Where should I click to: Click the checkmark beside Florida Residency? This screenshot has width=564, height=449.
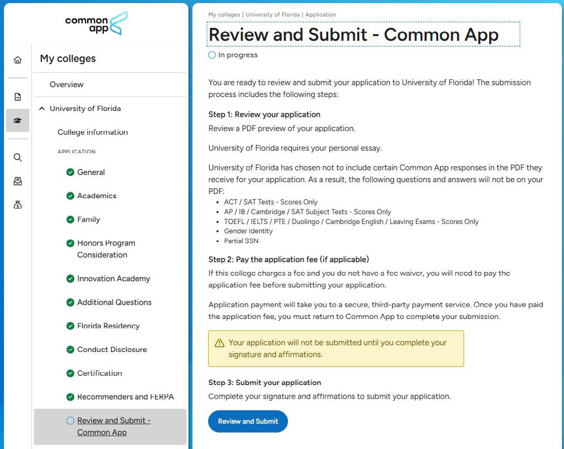pos(71,326)
